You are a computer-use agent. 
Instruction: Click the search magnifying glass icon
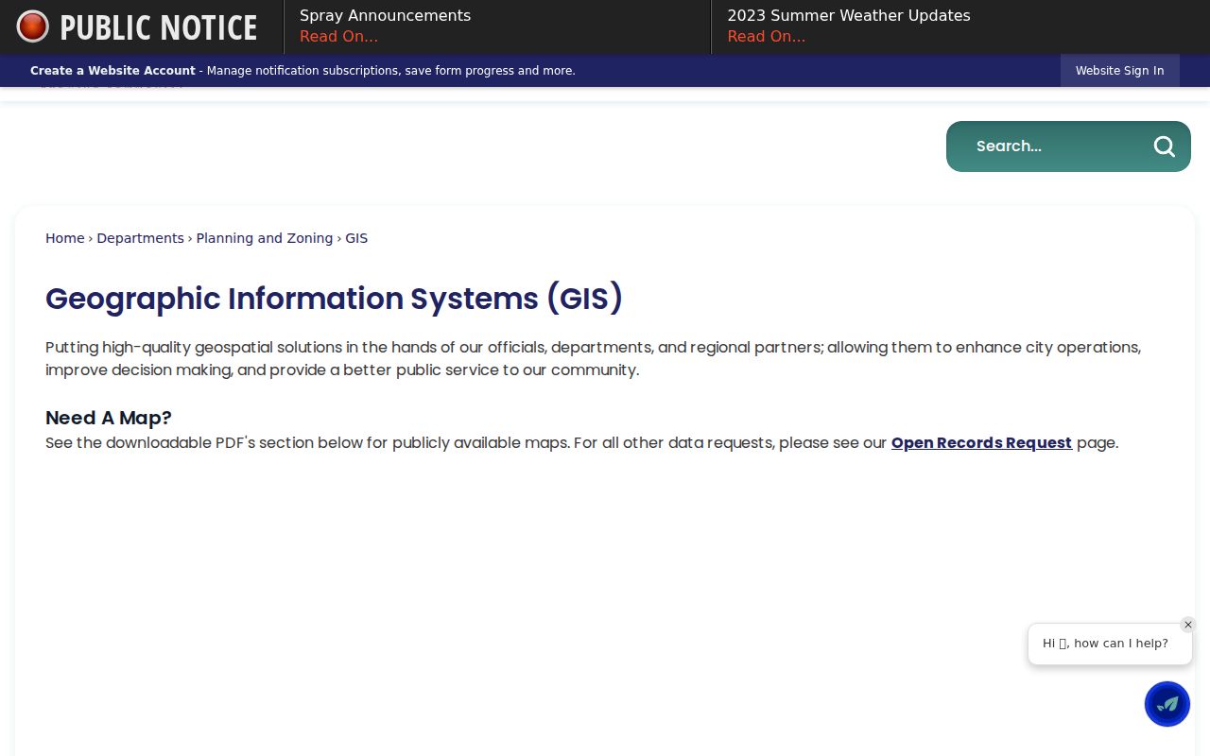click(x=1165, y=146)
